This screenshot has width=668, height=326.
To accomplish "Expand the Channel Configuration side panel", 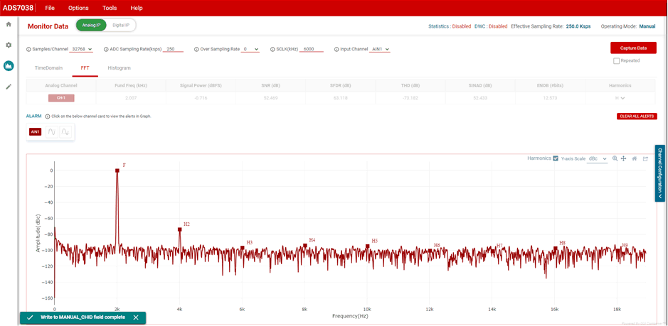I will [x=660, y=173].
